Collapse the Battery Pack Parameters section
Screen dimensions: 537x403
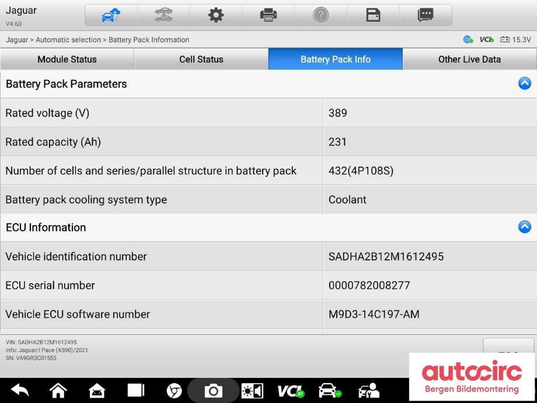[x=524, y=84]
